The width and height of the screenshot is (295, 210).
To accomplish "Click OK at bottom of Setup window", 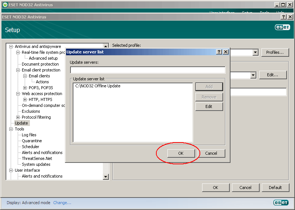I will pos(216,188).
